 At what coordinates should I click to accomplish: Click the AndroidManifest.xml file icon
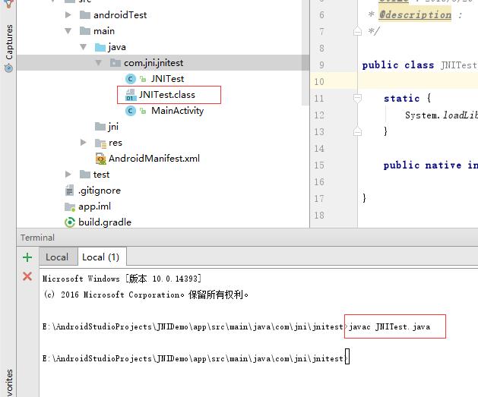(x=100, y=159)
